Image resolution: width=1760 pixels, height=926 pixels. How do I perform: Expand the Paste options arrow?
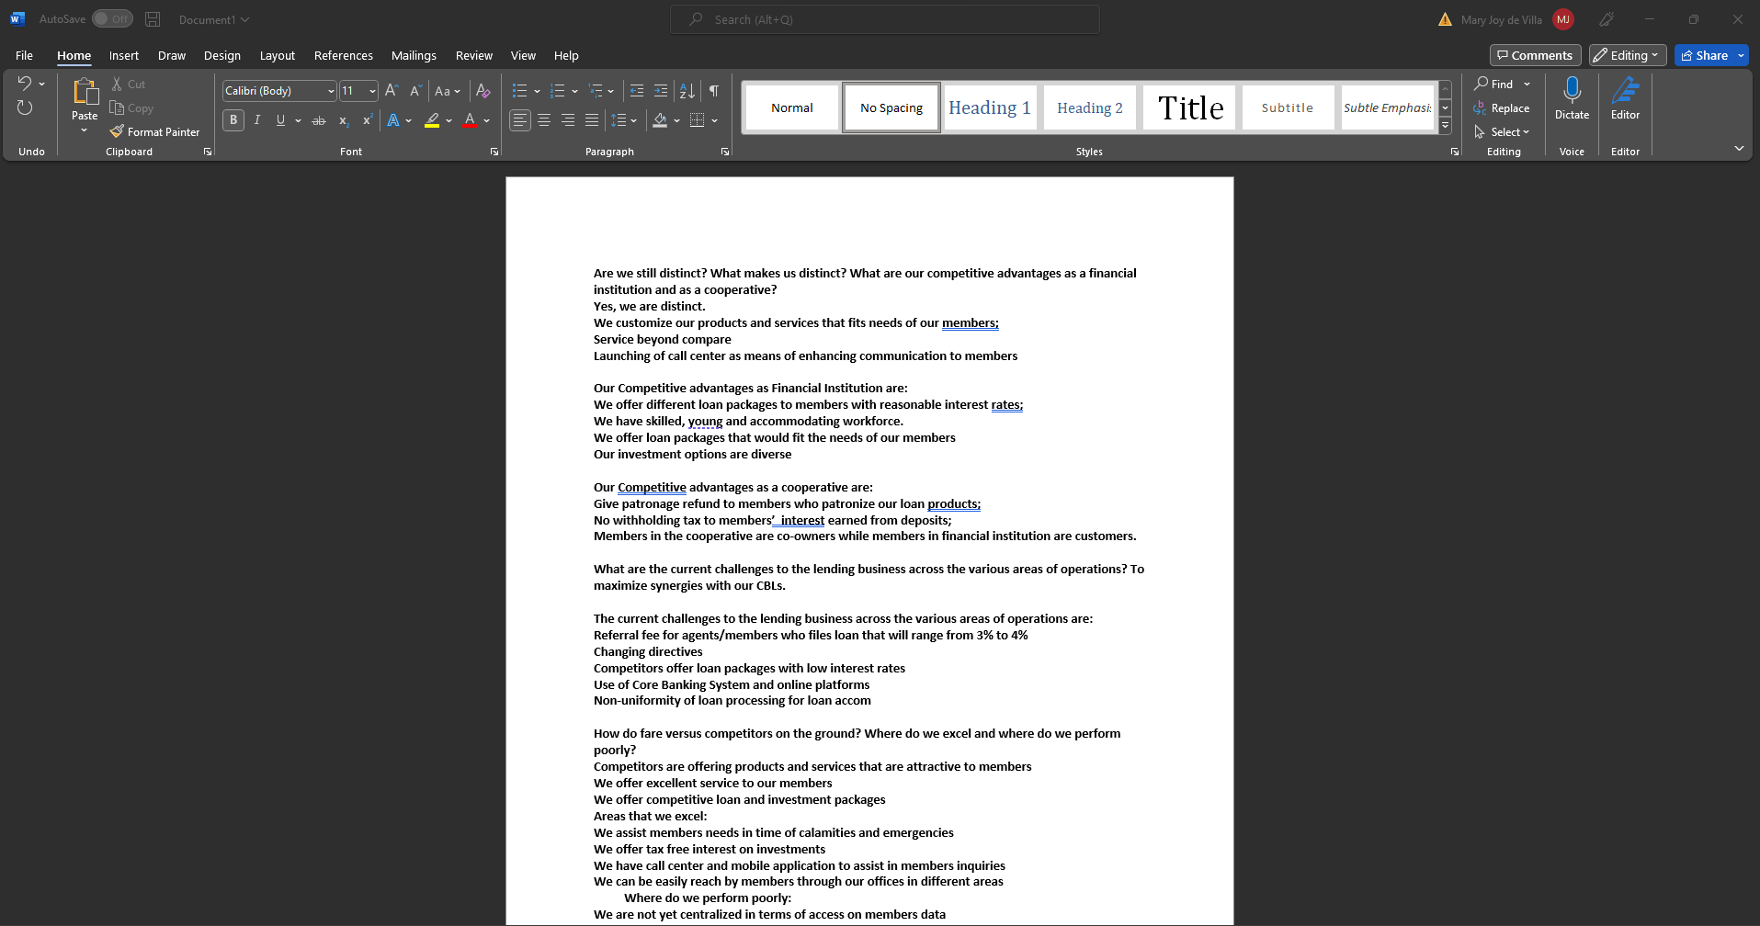(x=85, y=130)
